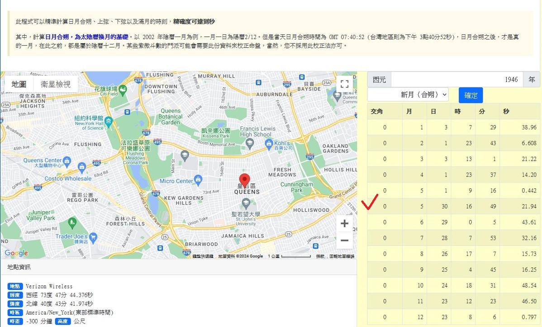
Task: Click the 交角 column header
Action: click(376, 111)
